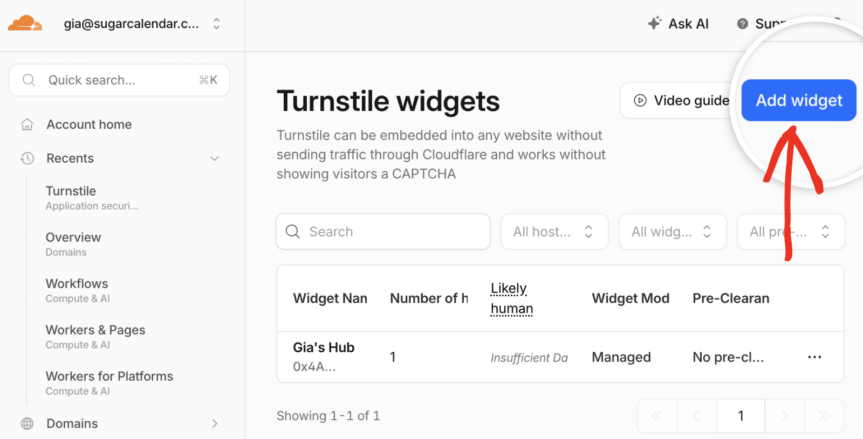Open the All hostnames filter dropdown

pos(554,232)
